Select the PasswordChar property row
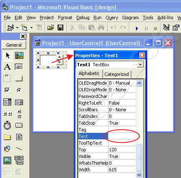 107,96
